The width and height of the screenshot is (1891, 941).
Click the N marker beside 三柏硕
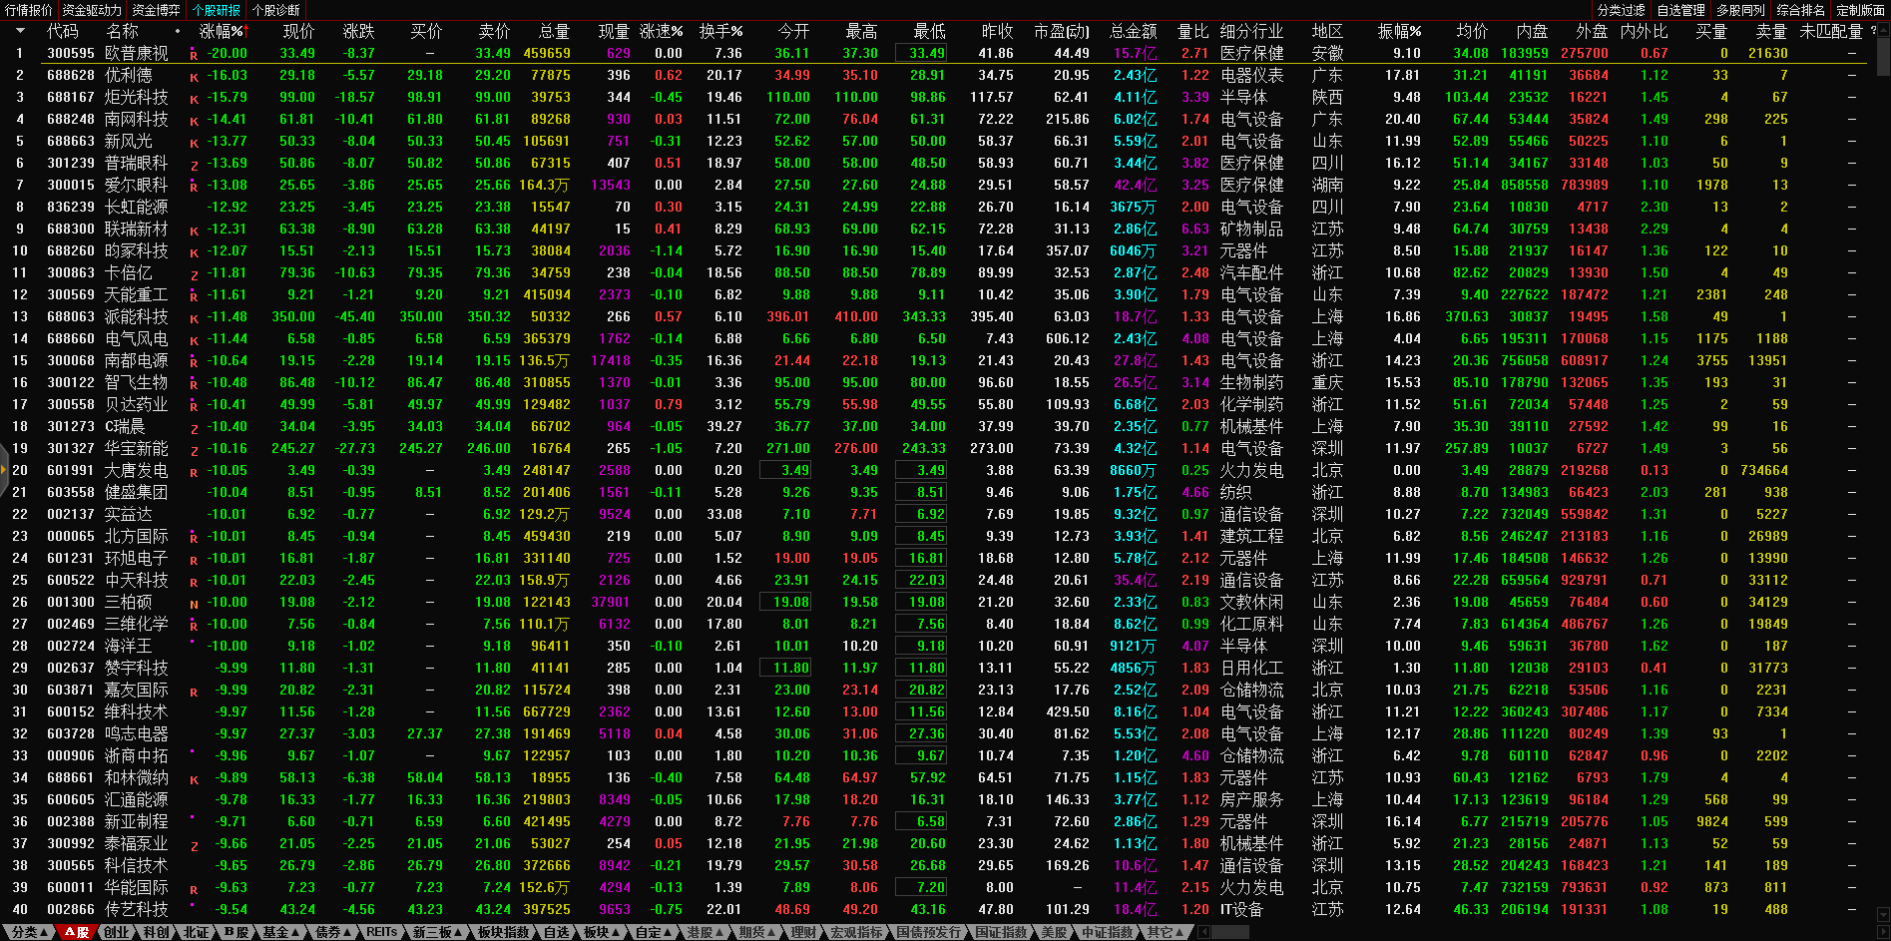point(194,604)
